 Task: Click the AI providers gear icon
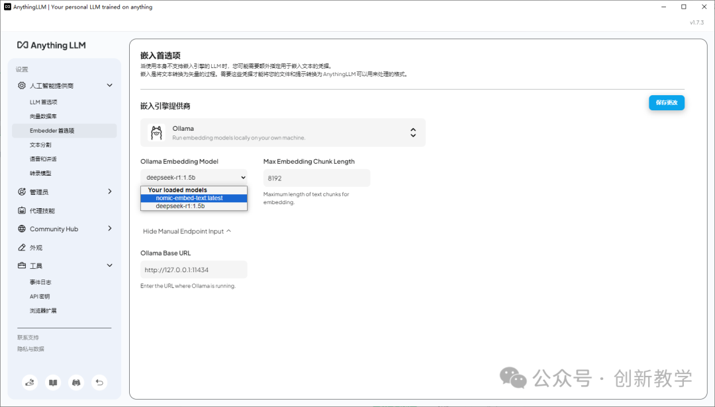click(21, 85)
